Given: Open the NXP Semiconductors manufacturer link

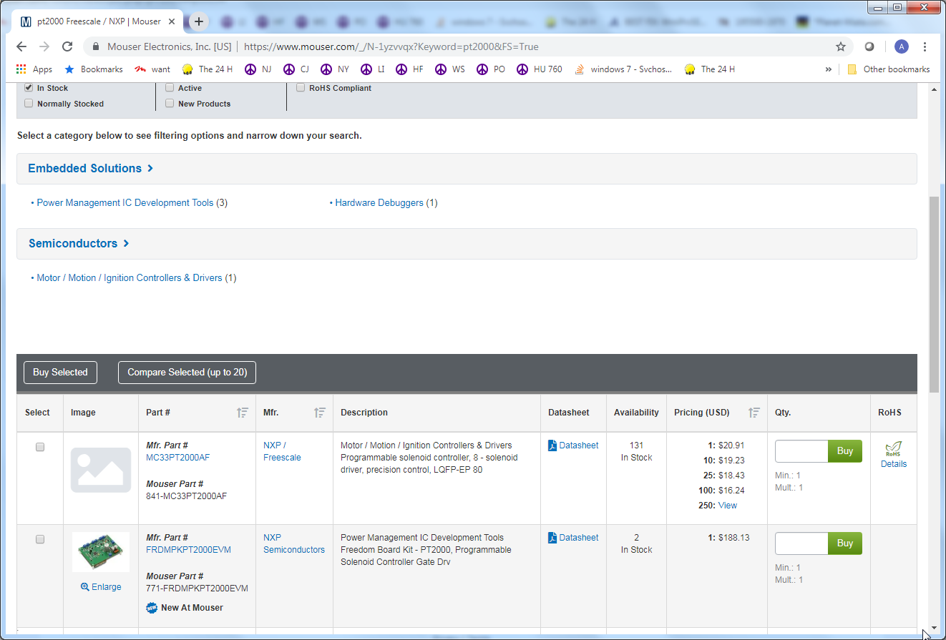Looking at the screenshot, I should (x=294, y=543).
